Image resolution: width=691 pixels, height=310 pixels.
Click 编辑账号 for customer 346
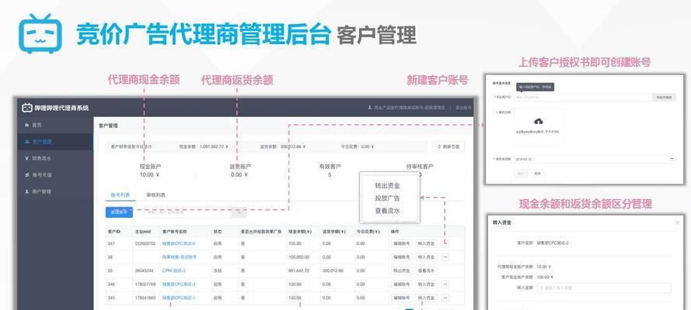coord(402,284)
